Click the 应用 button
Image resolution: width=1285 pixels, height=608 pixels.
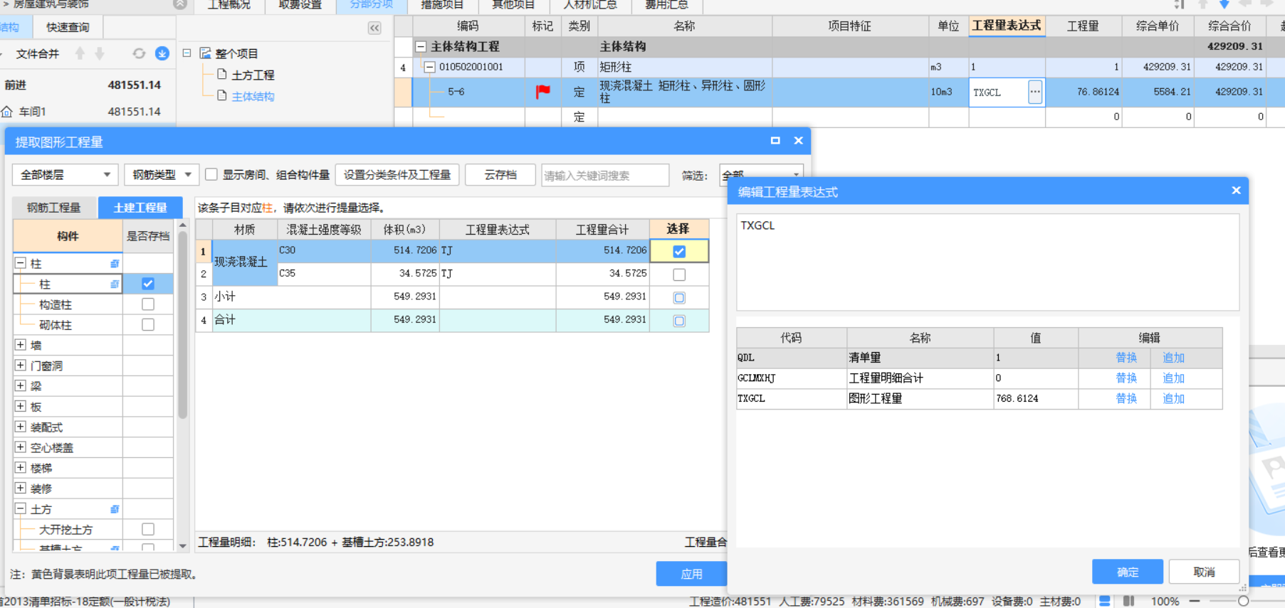(x=691, y=574)
